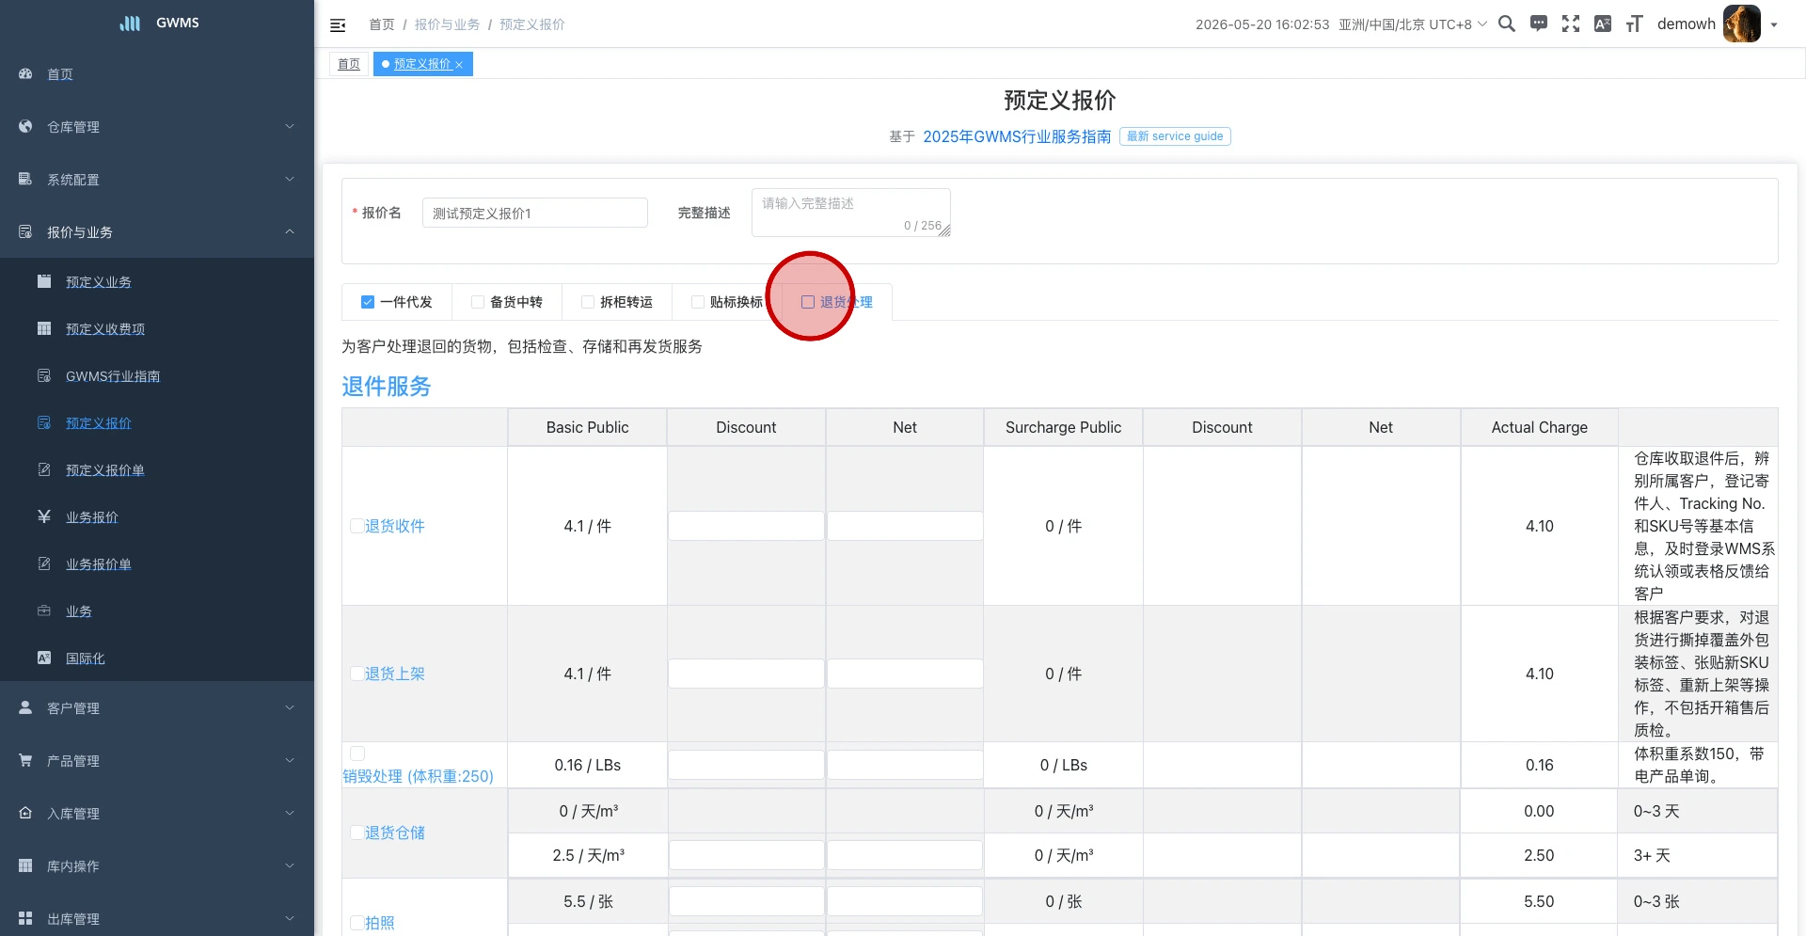Open the search icon in header
Viewport: 1806px width, 936px height.
pyautogui.click(x=1507, y=24)
